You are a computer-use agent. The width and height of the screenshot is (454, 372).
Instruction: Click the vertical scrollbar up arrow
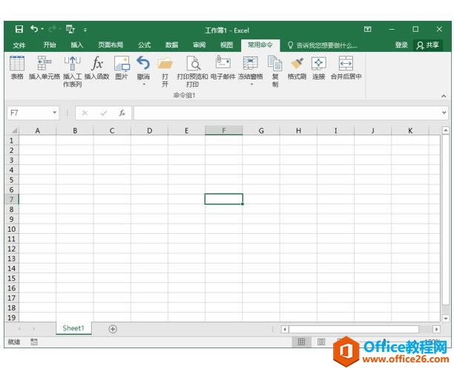click(446, 131)
